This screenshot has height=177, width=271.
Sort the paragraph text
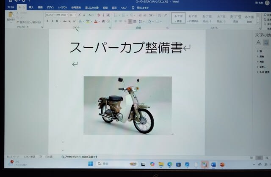(x=159, y=15)
